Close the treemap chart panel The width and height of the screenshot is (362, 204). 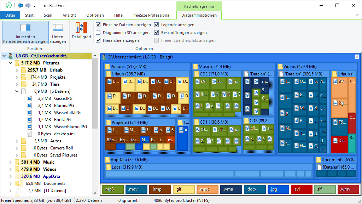pos(357,57)
